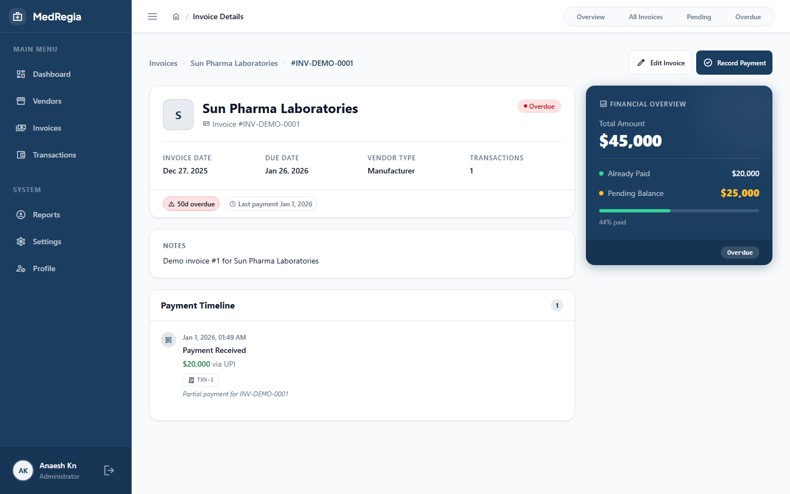The width and height of the screenshot is (790, 494).
Task: Click the Edit Invoice button
Action: (660, 63)
